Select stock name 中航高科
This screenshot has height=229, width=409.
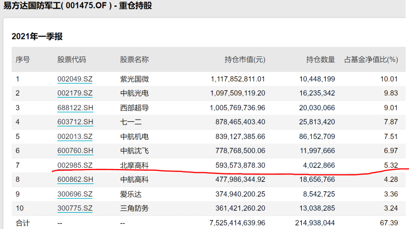point(134,180)
